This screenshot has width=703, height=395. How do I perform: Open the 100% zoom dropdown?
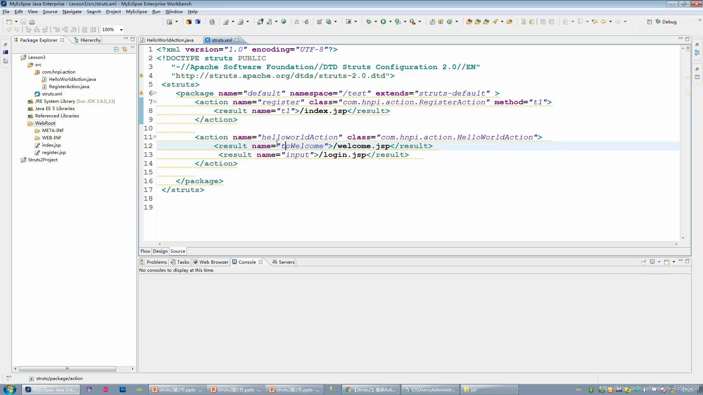pyautogui.click(x=121, y=30)
